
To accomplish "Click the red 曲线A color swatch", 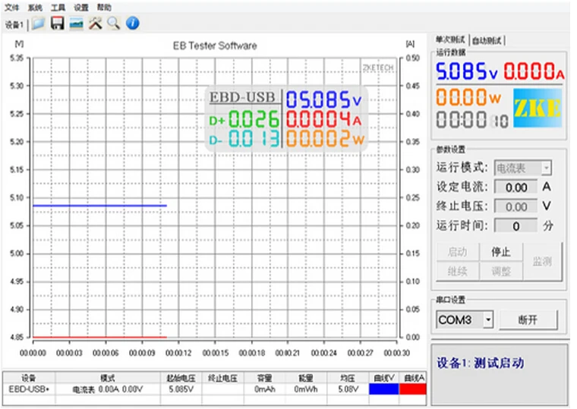I will coord(412,389).
